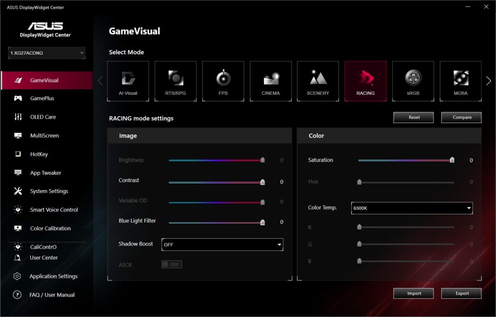Open the User Center entry
This screenshot has width=496, height=317.
(44, 257)
